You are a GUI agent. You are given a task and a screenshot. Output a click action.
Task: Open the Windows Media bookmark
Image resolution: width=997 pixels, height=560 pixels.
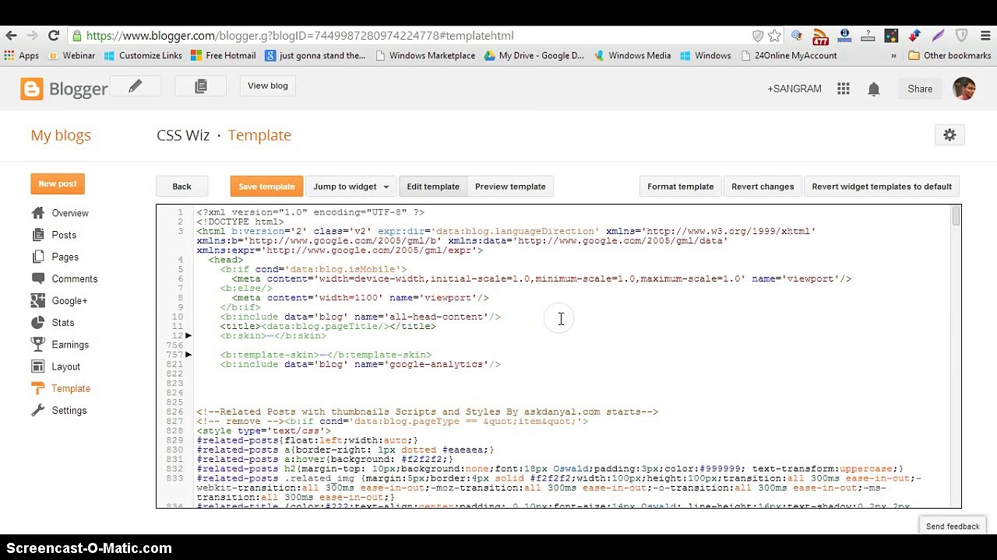click(632, 55)
